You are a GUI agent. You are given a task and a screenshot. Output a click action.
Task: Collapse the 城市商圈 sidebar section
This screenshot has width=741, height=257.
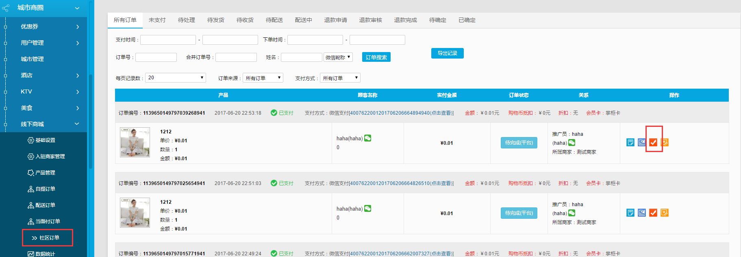point(77,8)
